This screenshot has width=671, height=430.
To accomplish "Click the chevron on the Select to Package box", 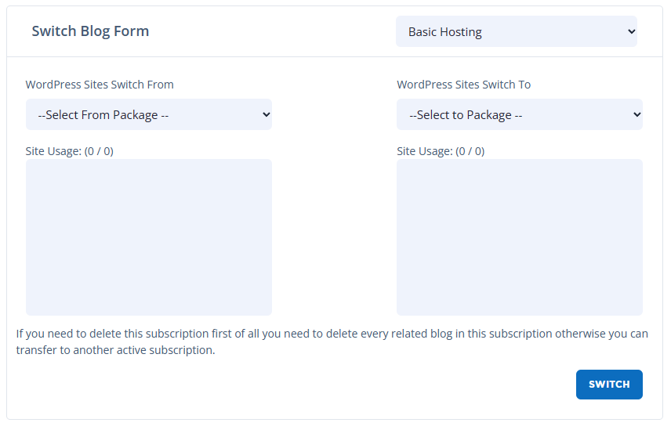I will [637, 114].
